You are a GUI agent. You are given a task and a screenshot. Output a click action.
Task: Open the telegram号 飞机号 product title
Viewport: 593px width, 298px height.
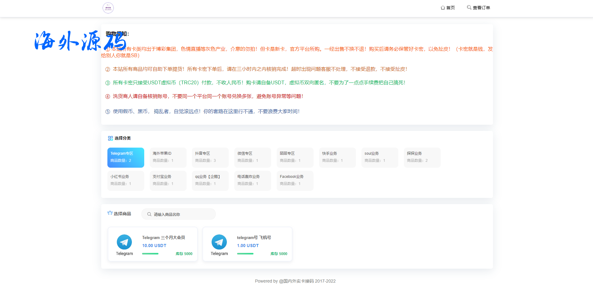pyautogui.click(x=254, y=237)
